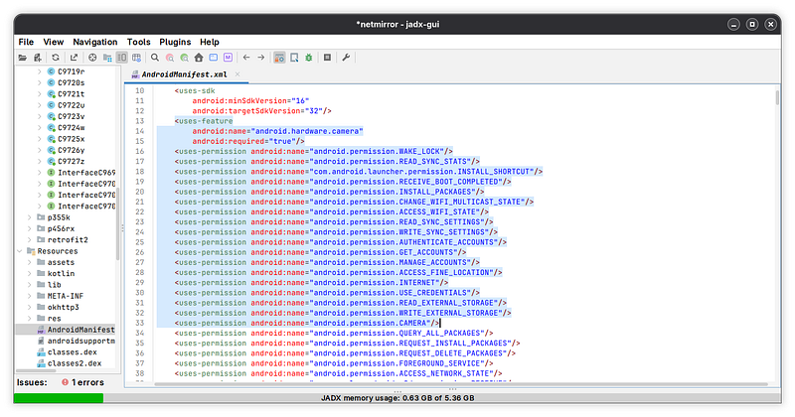Expand the META-INF folder
The height and width of the screenshot is (417, 795).
coord(30,296)
